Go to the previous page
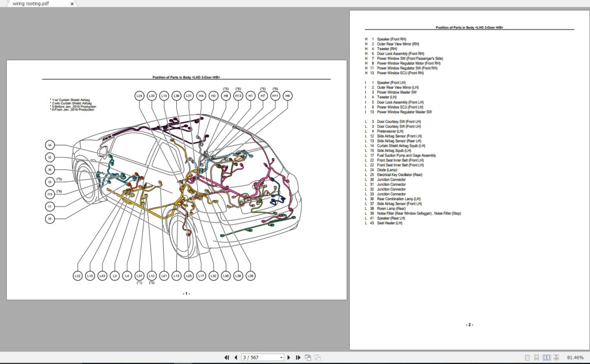 (236, 358)
